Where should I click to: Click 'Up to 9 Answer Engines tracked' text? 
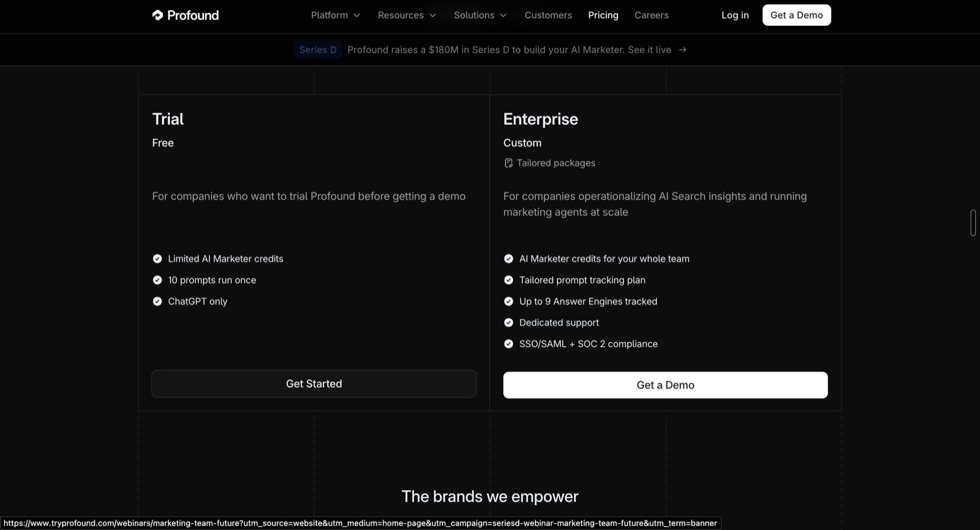click(x=588, y=301)
